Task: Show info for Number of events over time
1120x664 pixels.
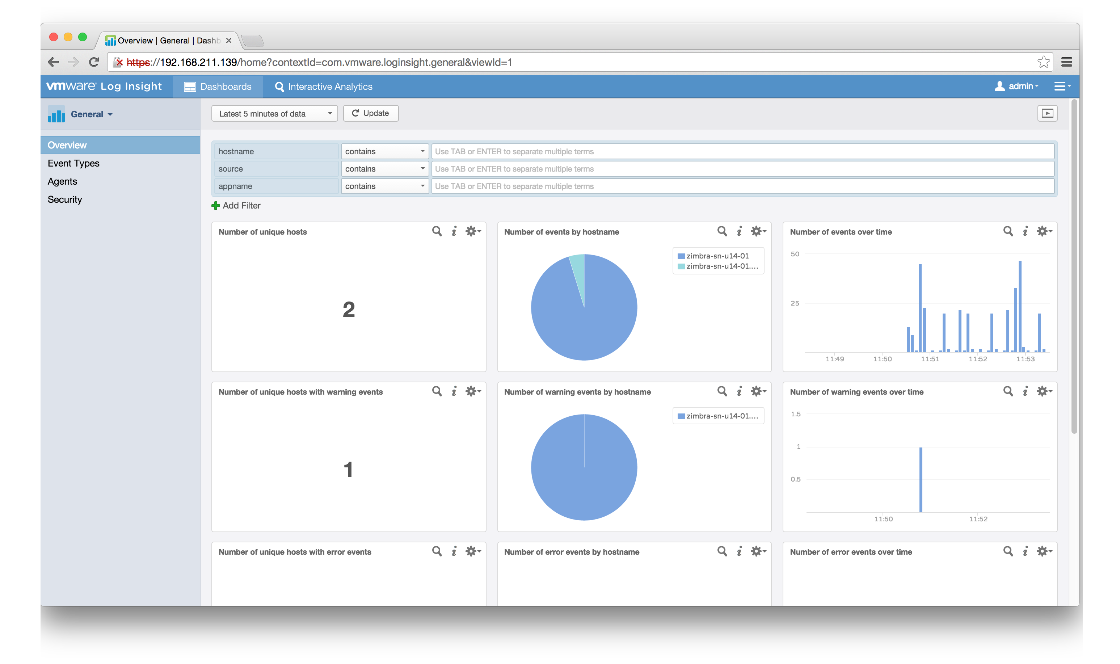Action: tap(1025, 231)
